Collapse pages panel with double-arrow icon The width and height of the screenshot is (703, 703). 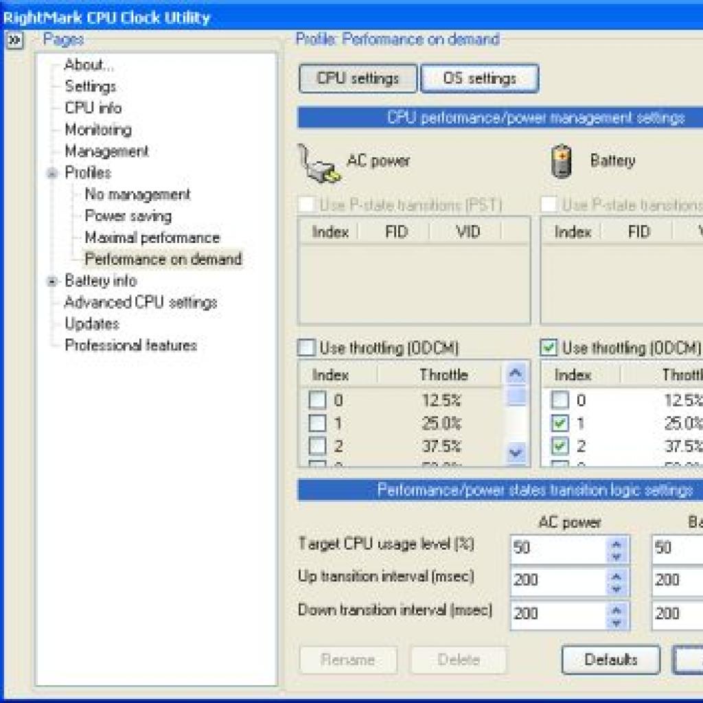tap(14, 41)
